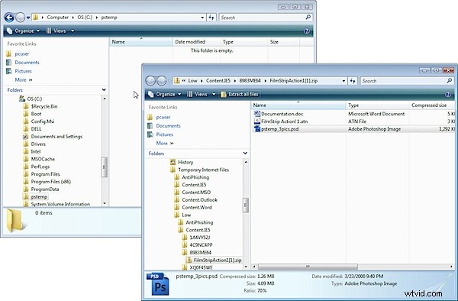This screenshot has width=458, height=301.
Task: Sort by Size column in pstemp window
Action: click(283, 42)
